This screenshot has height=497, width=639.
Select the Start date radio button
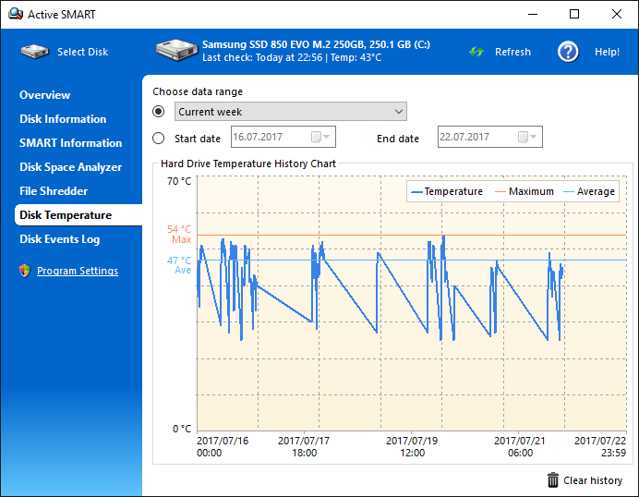[159, 139]
